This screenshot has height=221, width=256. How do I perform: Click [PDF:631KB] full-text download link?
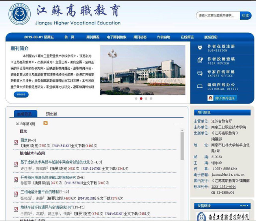(x=115, y=214)
